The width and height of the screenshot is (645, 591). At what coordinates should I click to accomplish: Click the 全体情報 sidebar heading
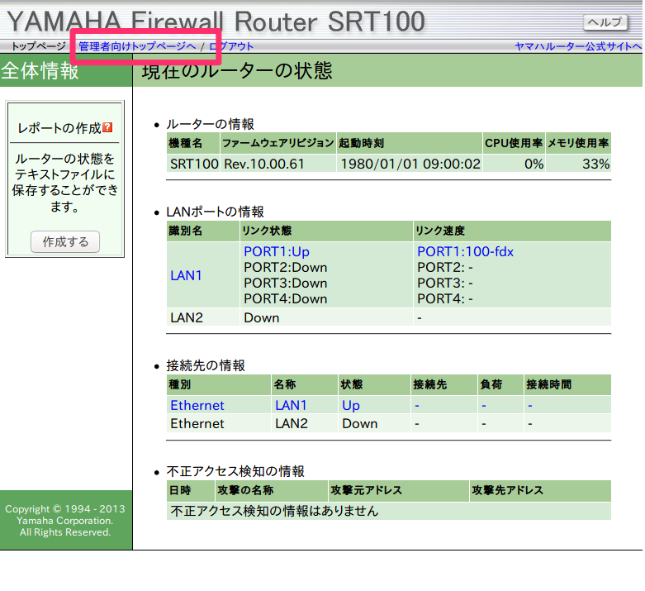pos(40,70)
